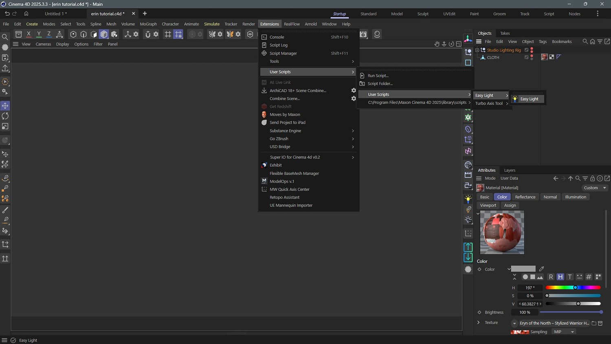Click the Basic button

(x=485, y=197)
